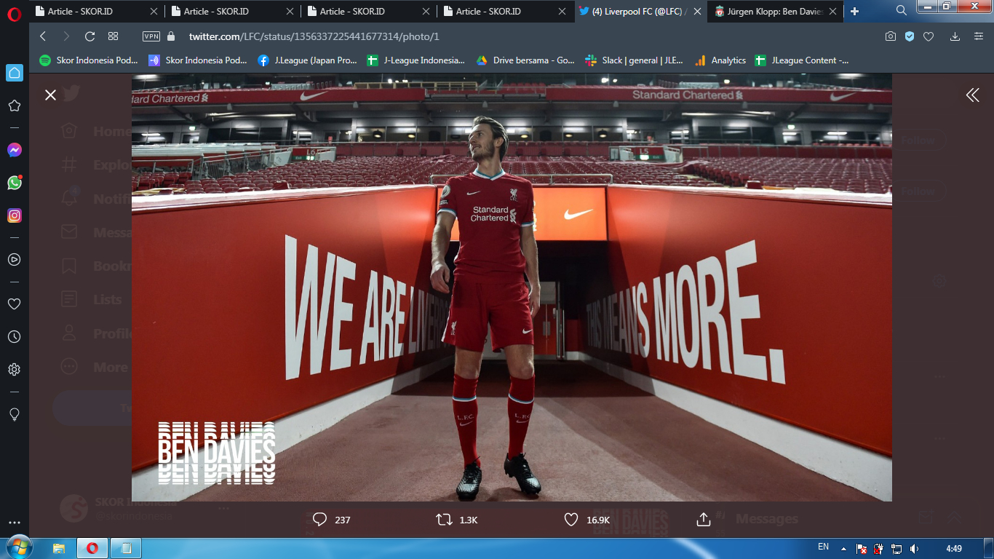
Task: Change the EN input language
Action: pyautogui.click(x=823, y=547)
